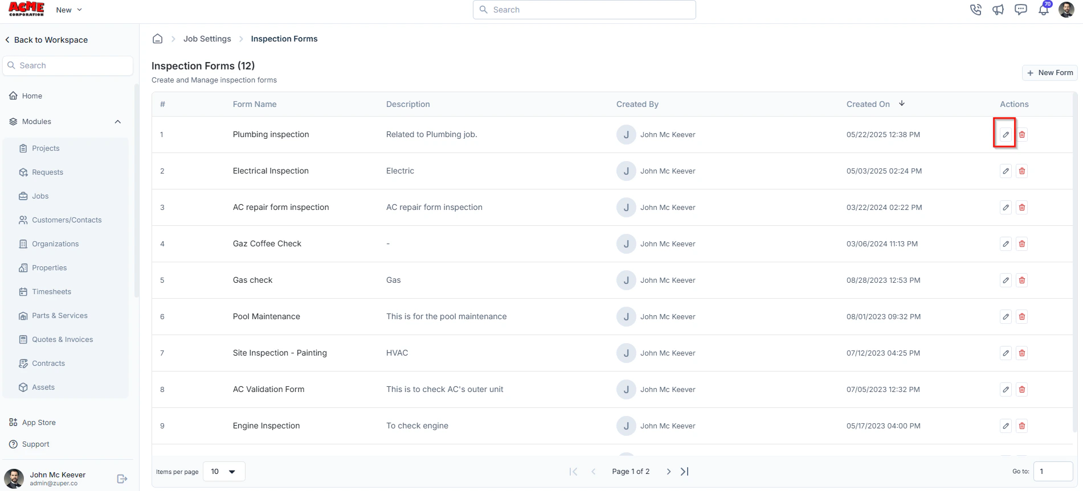Click the Description column header
Screen dimensions: 1083x491
tap(408, 104)
